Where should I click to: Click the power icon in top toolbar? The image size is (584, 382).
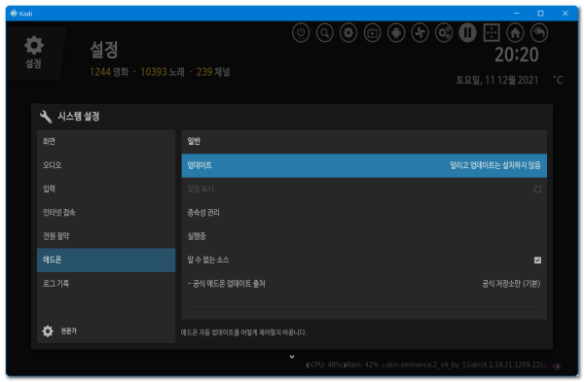click(301, 33)
